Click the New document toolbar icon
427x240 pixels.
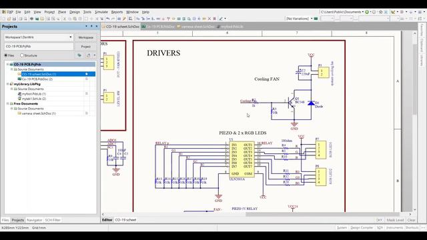click(3, 19)
